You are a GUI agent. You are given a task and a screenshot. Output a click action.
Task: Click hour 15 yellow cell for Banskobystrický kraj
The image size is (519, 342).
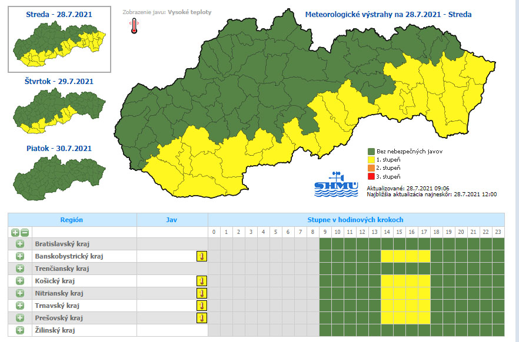pyautogui.click(x=399, y=256)
